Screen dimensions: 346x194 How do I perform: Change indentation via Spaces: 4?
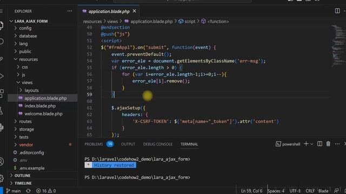[276, 191]
